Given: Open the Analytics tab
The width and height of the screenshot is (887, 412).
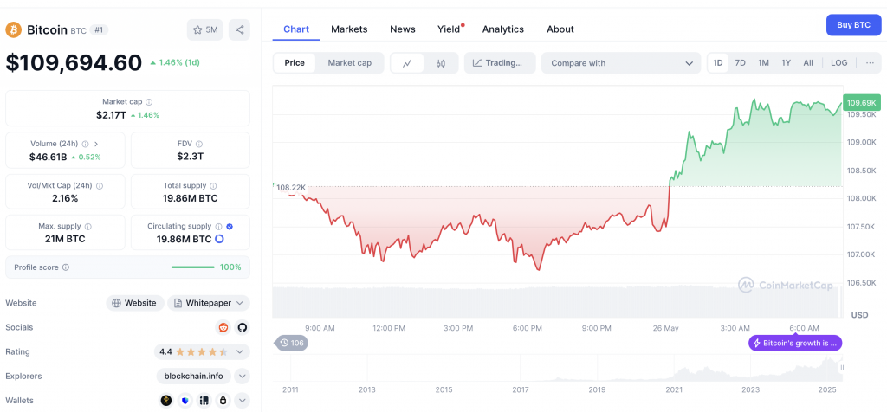Looking at the screenshot, I should 503,29.
